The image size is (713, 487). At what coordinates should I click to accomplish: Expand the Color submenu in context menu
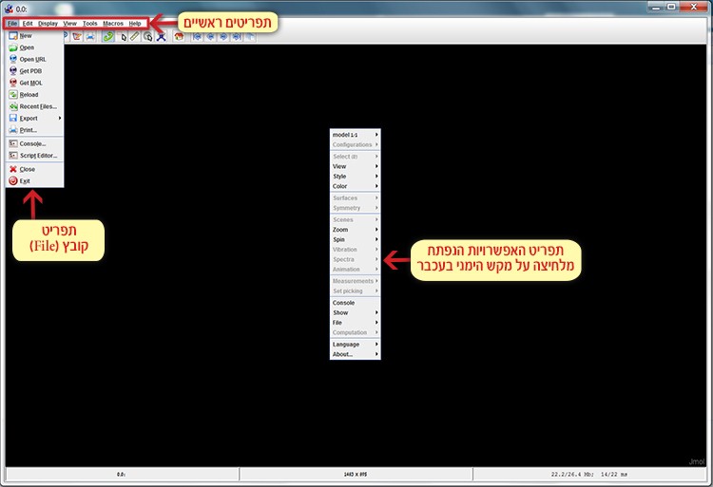point(354,186)
